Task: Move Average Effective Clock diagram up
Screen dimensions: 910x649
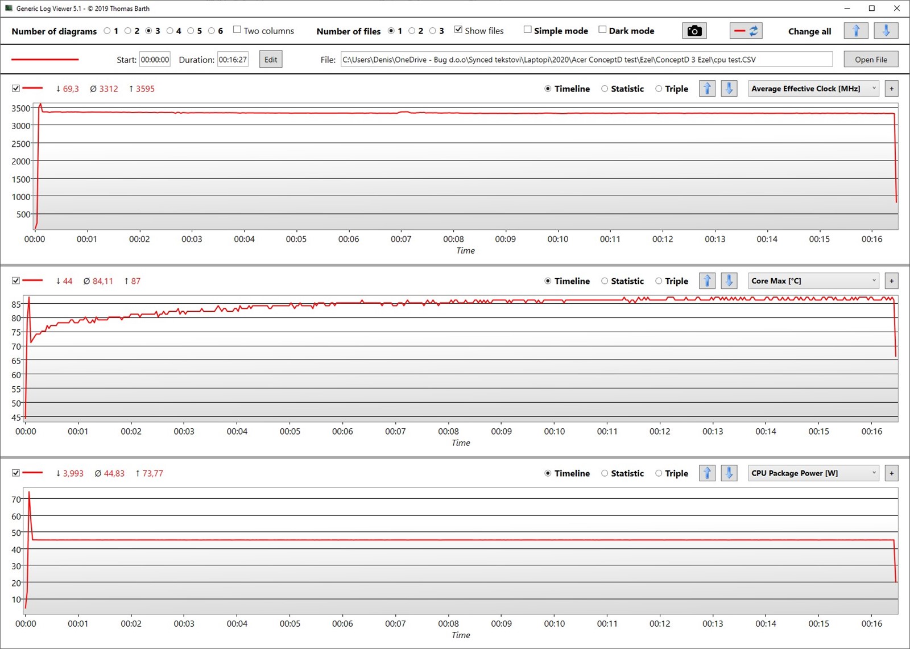Action: tap(707, 89)
